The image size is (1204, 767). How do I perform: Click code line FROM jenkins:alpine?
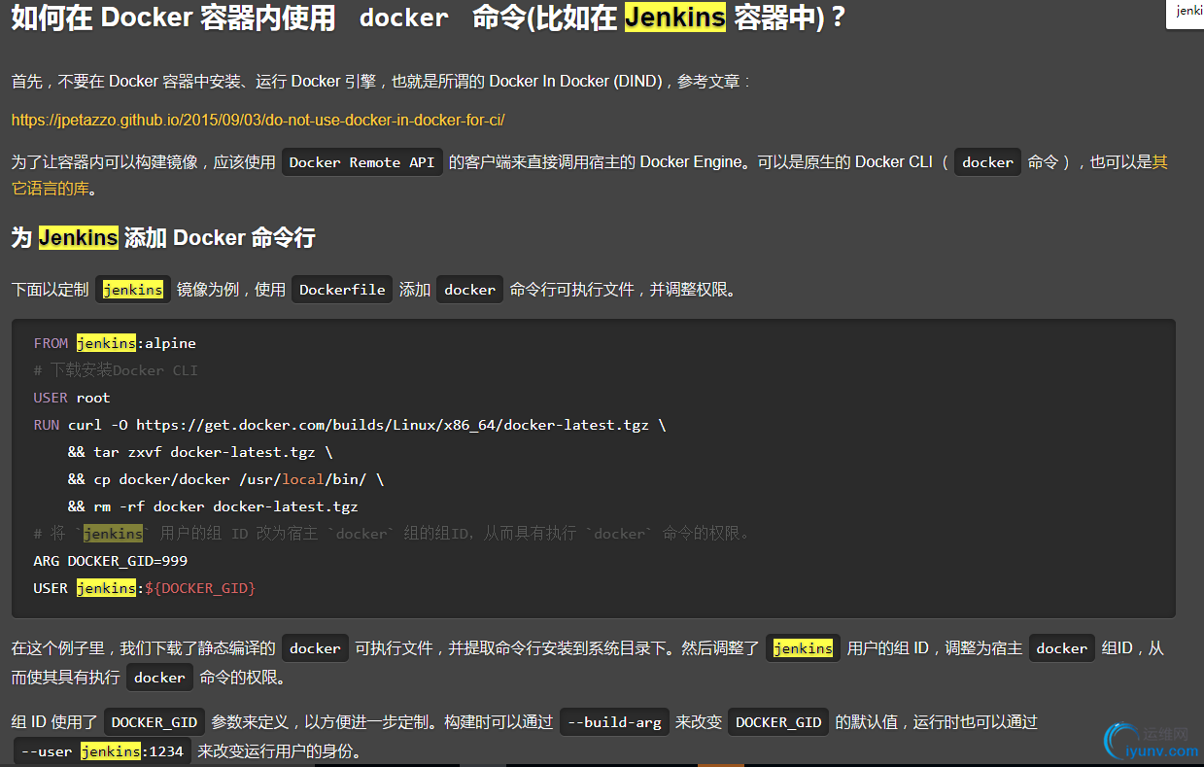coord(115,343)
